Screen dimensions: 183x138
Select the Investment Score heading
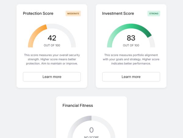pos(118,13)
